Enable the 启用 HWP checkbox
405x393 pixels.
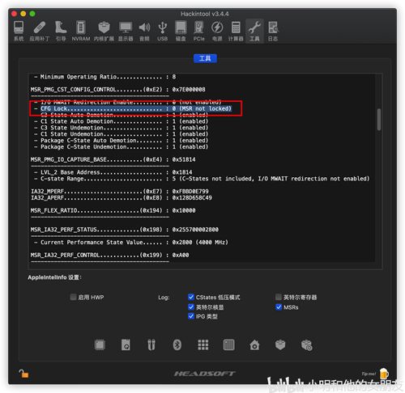(73, 297)
